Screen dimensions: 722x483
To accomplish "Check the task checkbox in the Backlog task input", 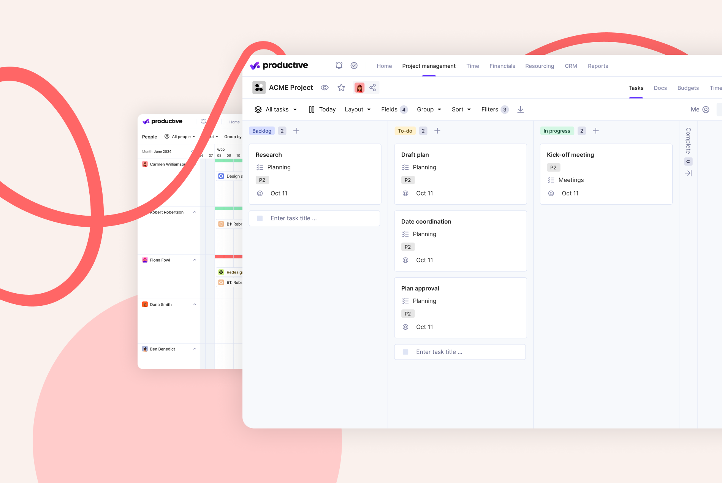I will 260,218.
